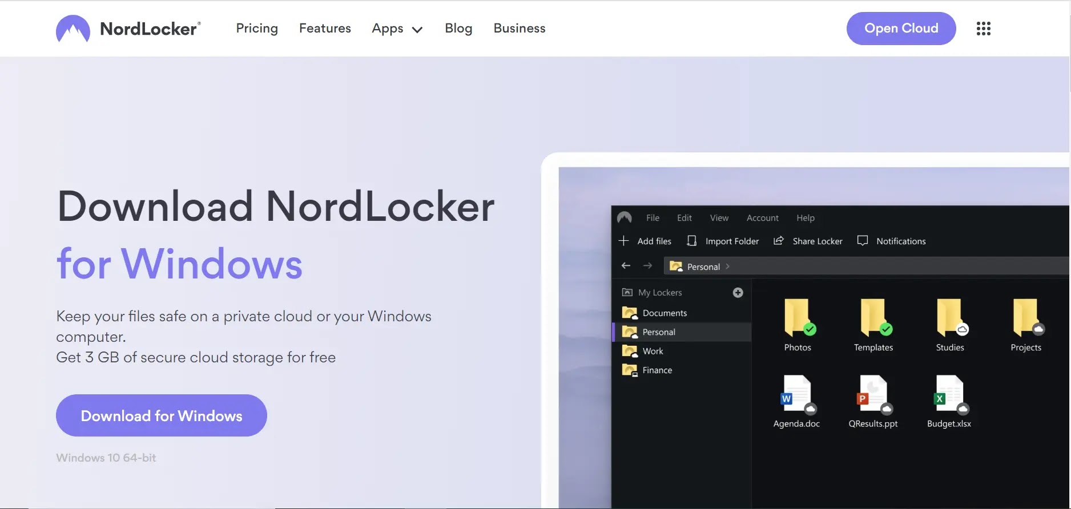Image resolution: width=1071 pixels, height=509 pixels.
Task: Click the My Lockers header icon
Action: (x=627, y=292)
